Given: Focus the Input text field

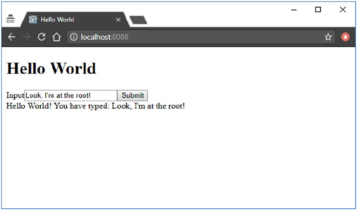Looking at the screenshot, I should click(x=71, y=95).
